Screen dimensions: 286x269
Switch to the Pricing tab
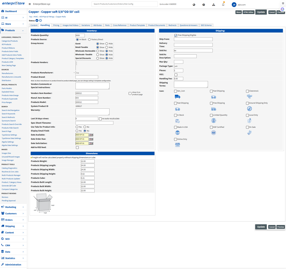[56, 25]
